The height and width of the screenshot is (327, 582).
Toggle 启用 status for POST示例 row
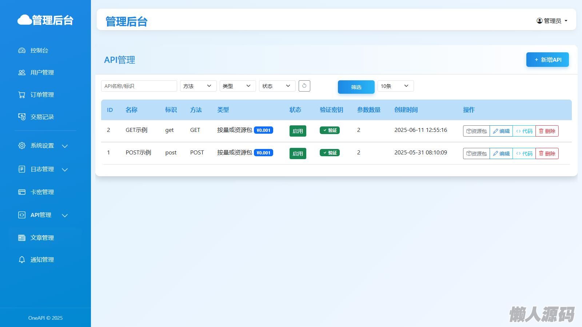pyautogui.click(x=298, y=153)
